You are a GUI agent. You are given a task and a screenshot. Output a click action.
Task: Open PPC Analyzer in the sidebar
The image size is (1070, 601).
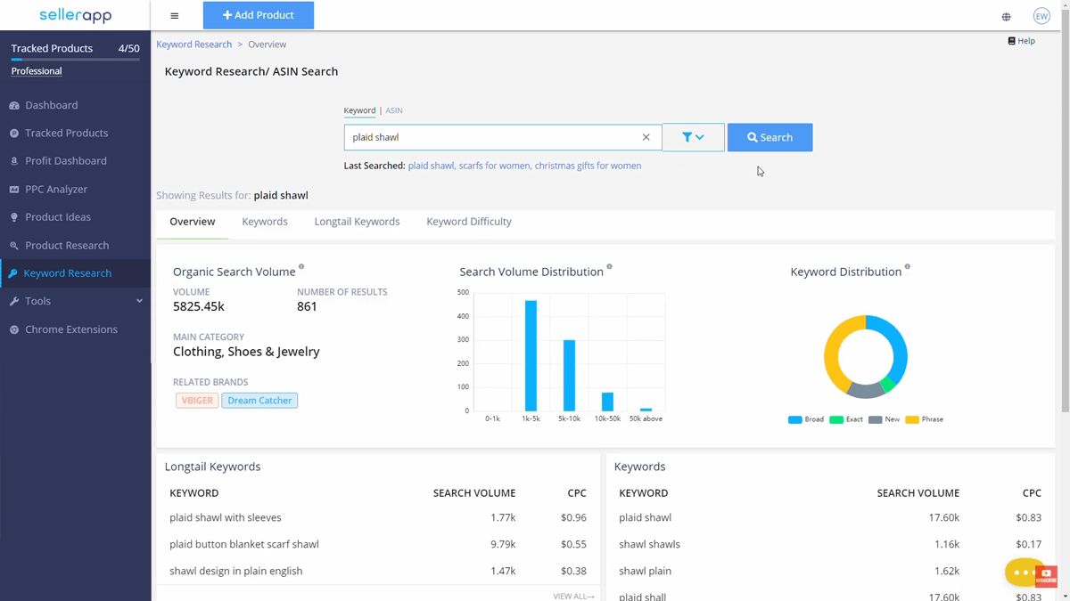56,190
